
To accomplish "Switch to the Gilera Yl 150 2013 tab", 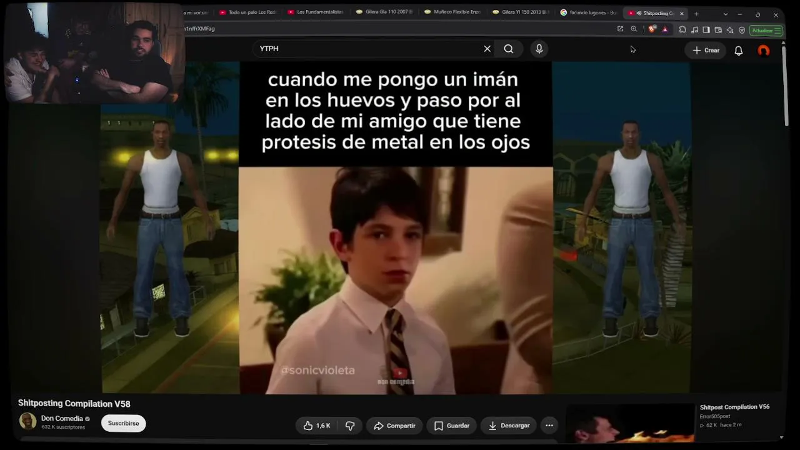I will 520,12.
